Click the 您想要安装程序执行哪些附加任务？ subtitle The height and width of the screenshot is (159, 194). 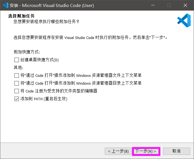click(46, 22)
